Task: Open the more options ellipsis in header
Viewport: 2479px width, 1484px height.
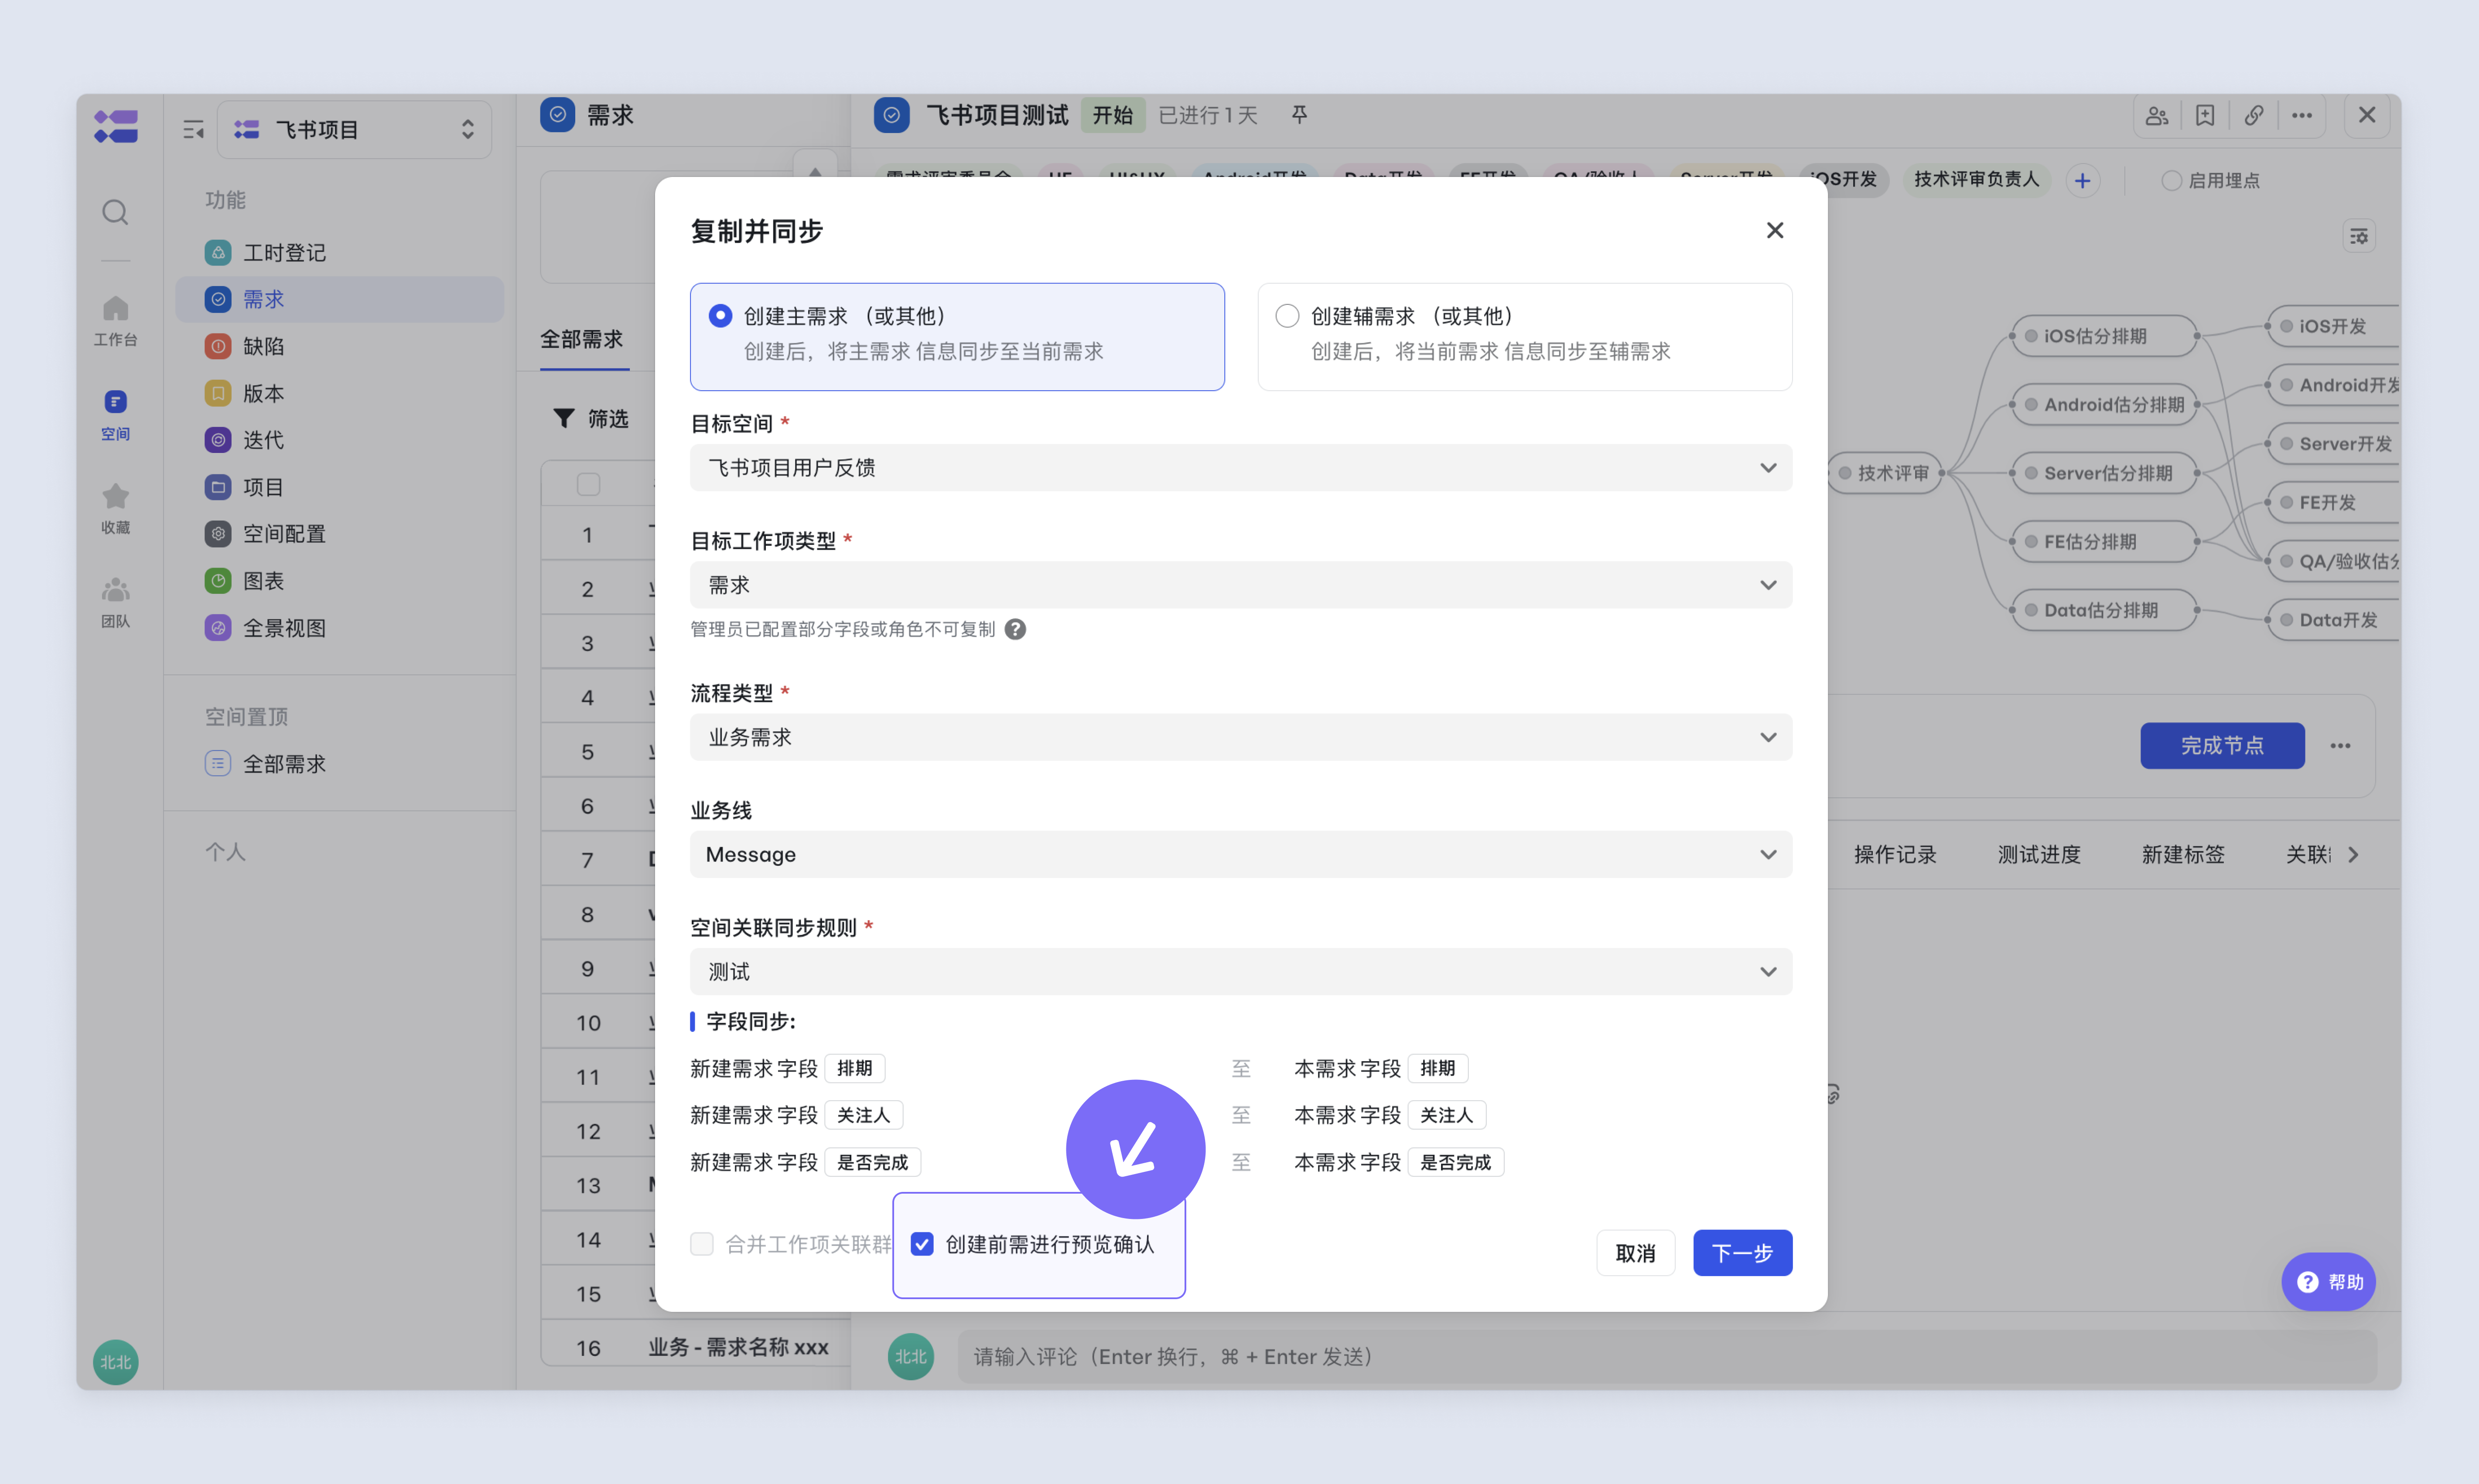Action: point(2302,116)
